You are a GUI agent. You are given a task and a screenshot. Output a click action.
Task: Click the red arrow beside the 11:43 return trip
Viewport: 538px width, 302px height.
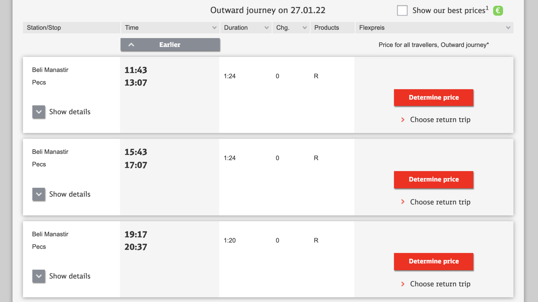pyautogui.click(x=403, y=120)
